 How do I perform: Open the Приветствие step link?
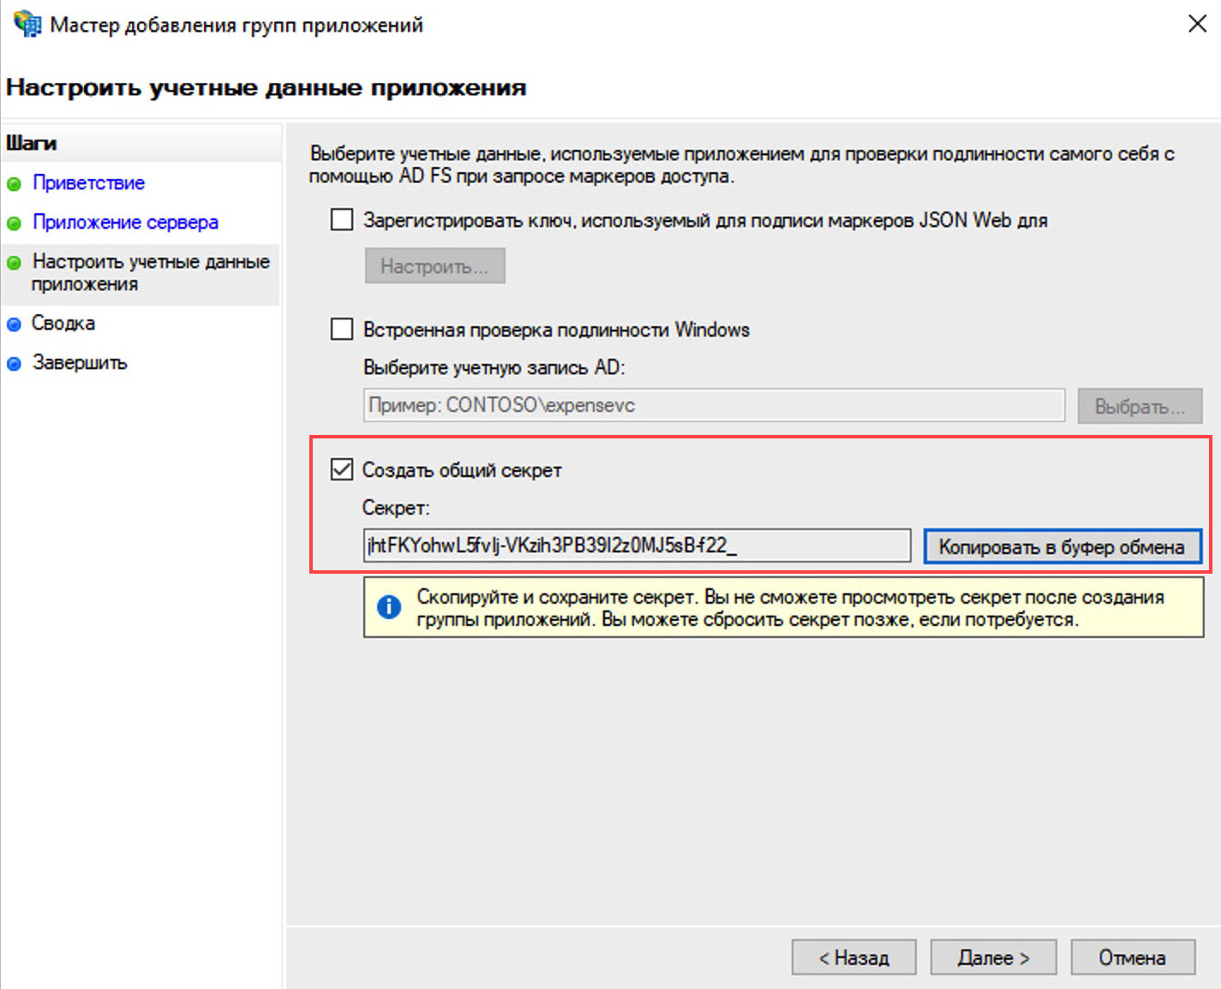tap(88, 183)
